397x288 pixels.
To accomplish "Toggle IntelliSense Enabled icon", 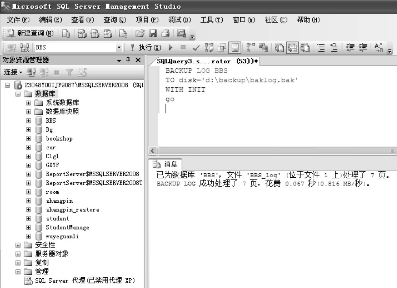I will coord(235,48).
